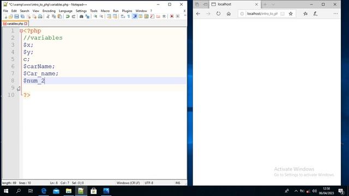Viewport: 349px width, 196px height.
Task: Add page to favorites with star icon
Action: tap(291, 14)
